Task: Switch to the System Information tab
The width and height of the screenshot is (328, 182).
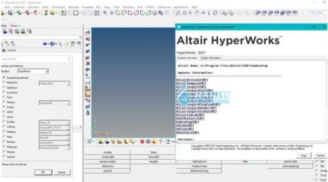Action: [x=211, y=58]
